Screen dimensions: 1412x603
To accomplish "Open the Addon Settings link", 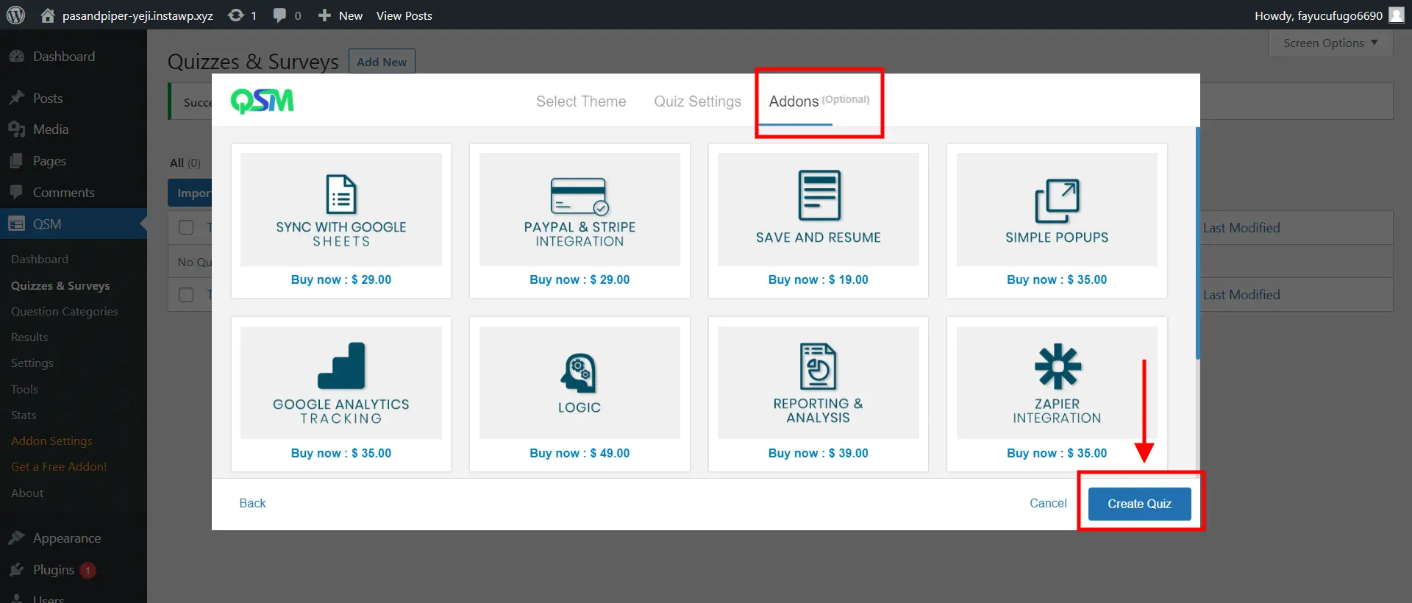I will tap(51, 440).
